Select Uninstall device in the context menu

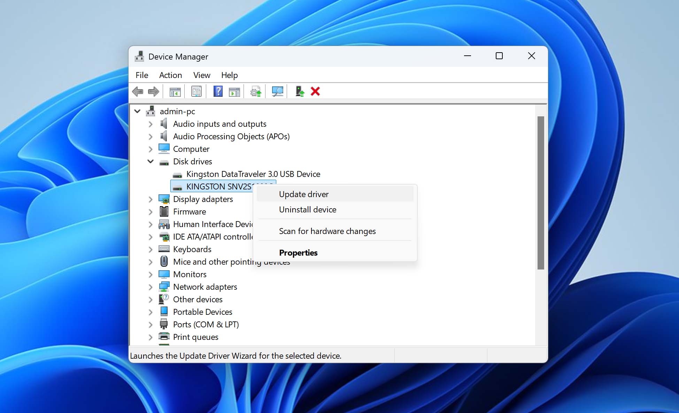tap(307, 209)
